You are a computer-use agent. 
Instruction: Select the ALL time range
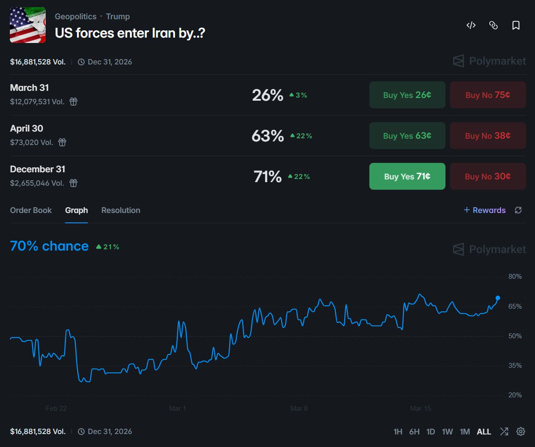tap(484, 431)
